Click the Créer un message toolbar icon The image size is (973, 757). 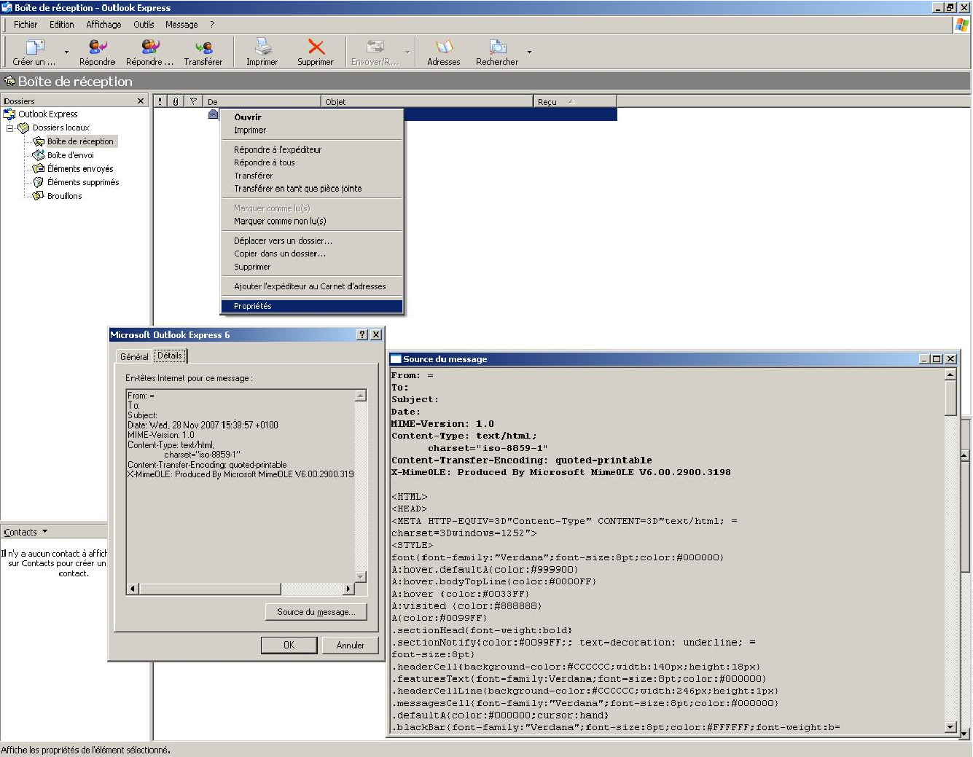[34, 47]
